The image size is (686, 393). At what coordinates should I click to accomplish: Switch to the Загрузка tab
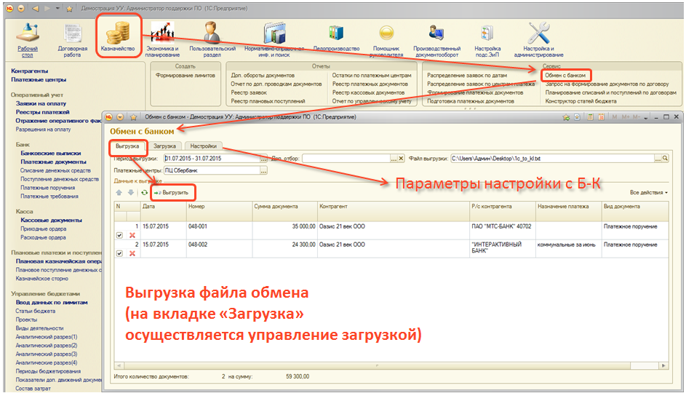coord(164,146)
